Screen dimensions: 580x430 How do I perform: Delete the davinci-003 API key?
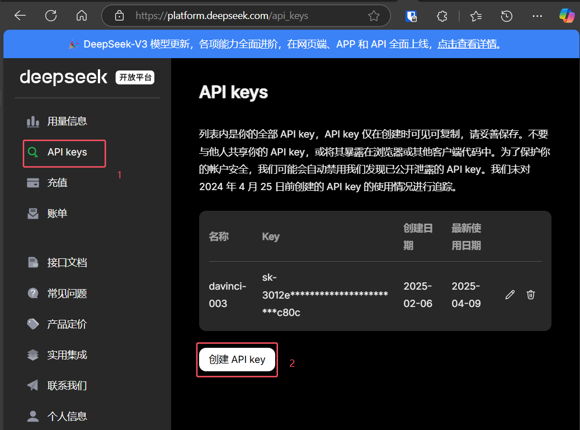click(x=530, y=295)
